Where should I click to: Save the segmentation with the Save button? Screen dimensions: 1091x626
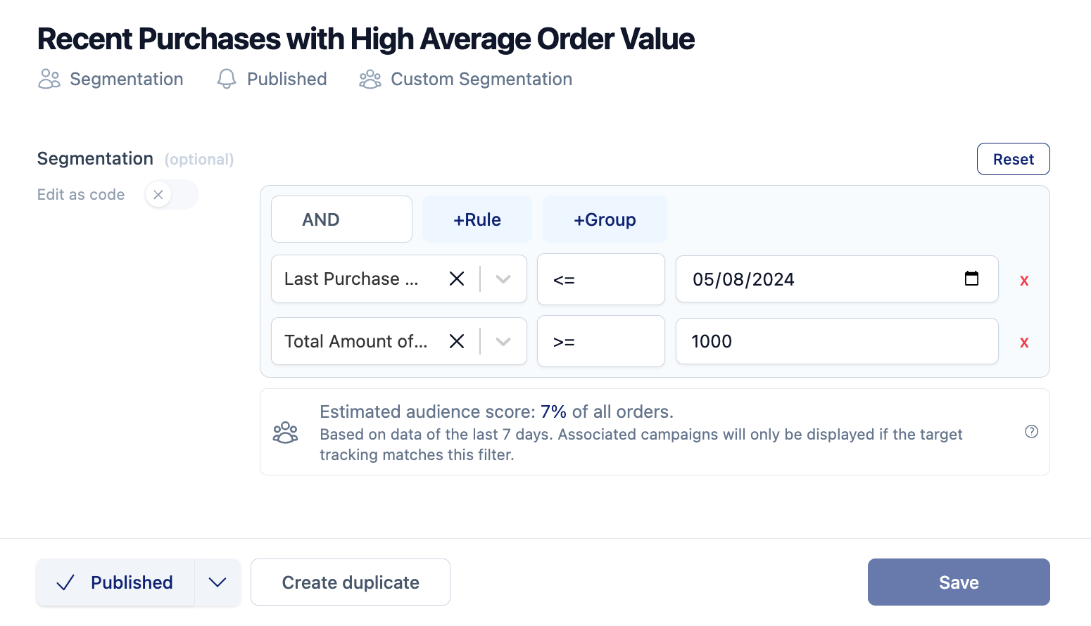(x=959, y=582)
